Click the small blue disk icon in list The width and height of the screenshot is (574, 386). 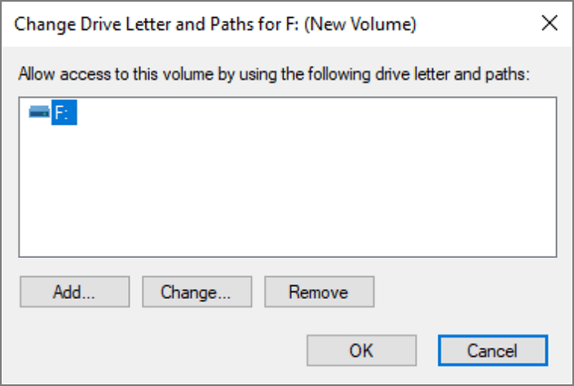[x=39, y=114]
